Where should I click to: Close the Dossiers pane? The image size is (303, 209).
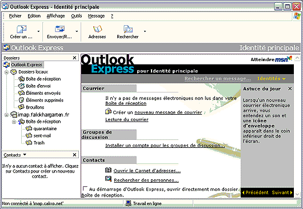coord(74,58)
